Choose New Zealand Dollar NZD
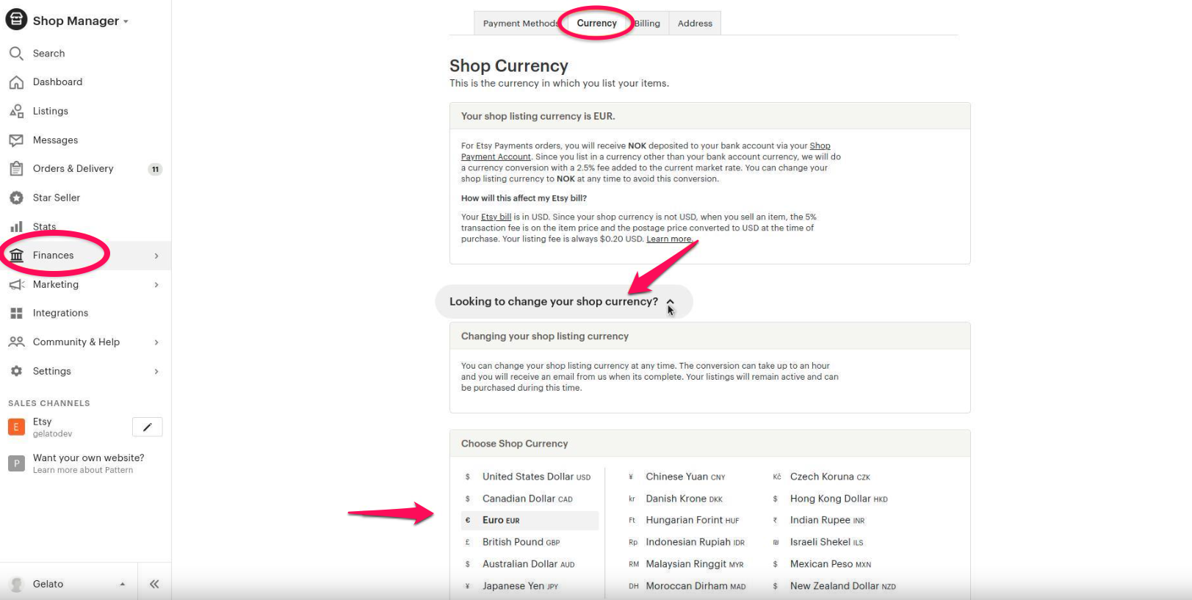This screenshot has width=1192, height=600. click(842, 586)
